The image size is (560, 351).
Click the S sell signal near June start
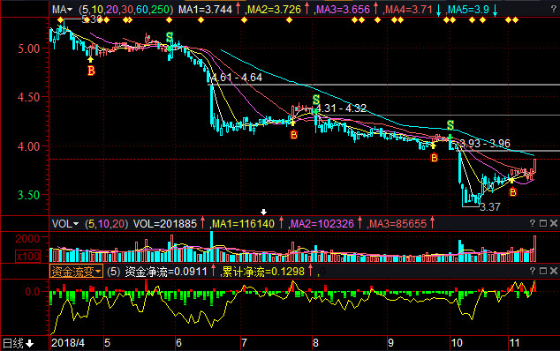click(x=170, y=37)
